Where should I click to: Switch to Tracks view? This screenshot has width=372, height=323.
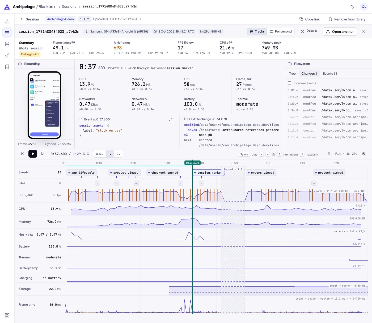pos(257,31)
